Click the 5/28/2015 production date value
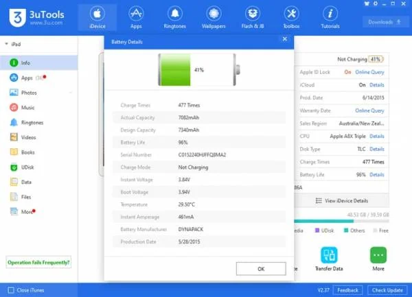The image size is (412, 297). click(x=189, y=241)
